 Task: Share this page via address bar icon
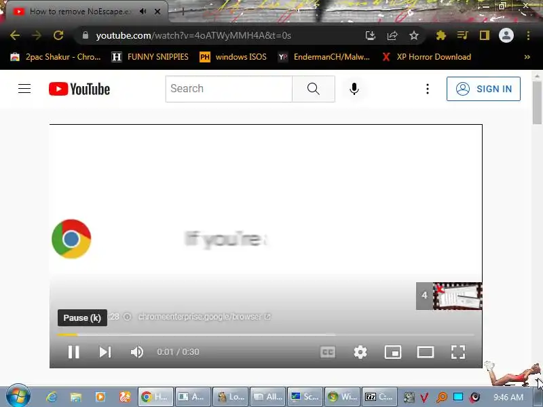392,35
